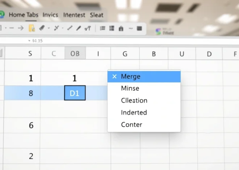Open the small dropdown arrow at toolbar start
Image resolution: width=239 pixels, height=170 pixels.
(6, 28)
